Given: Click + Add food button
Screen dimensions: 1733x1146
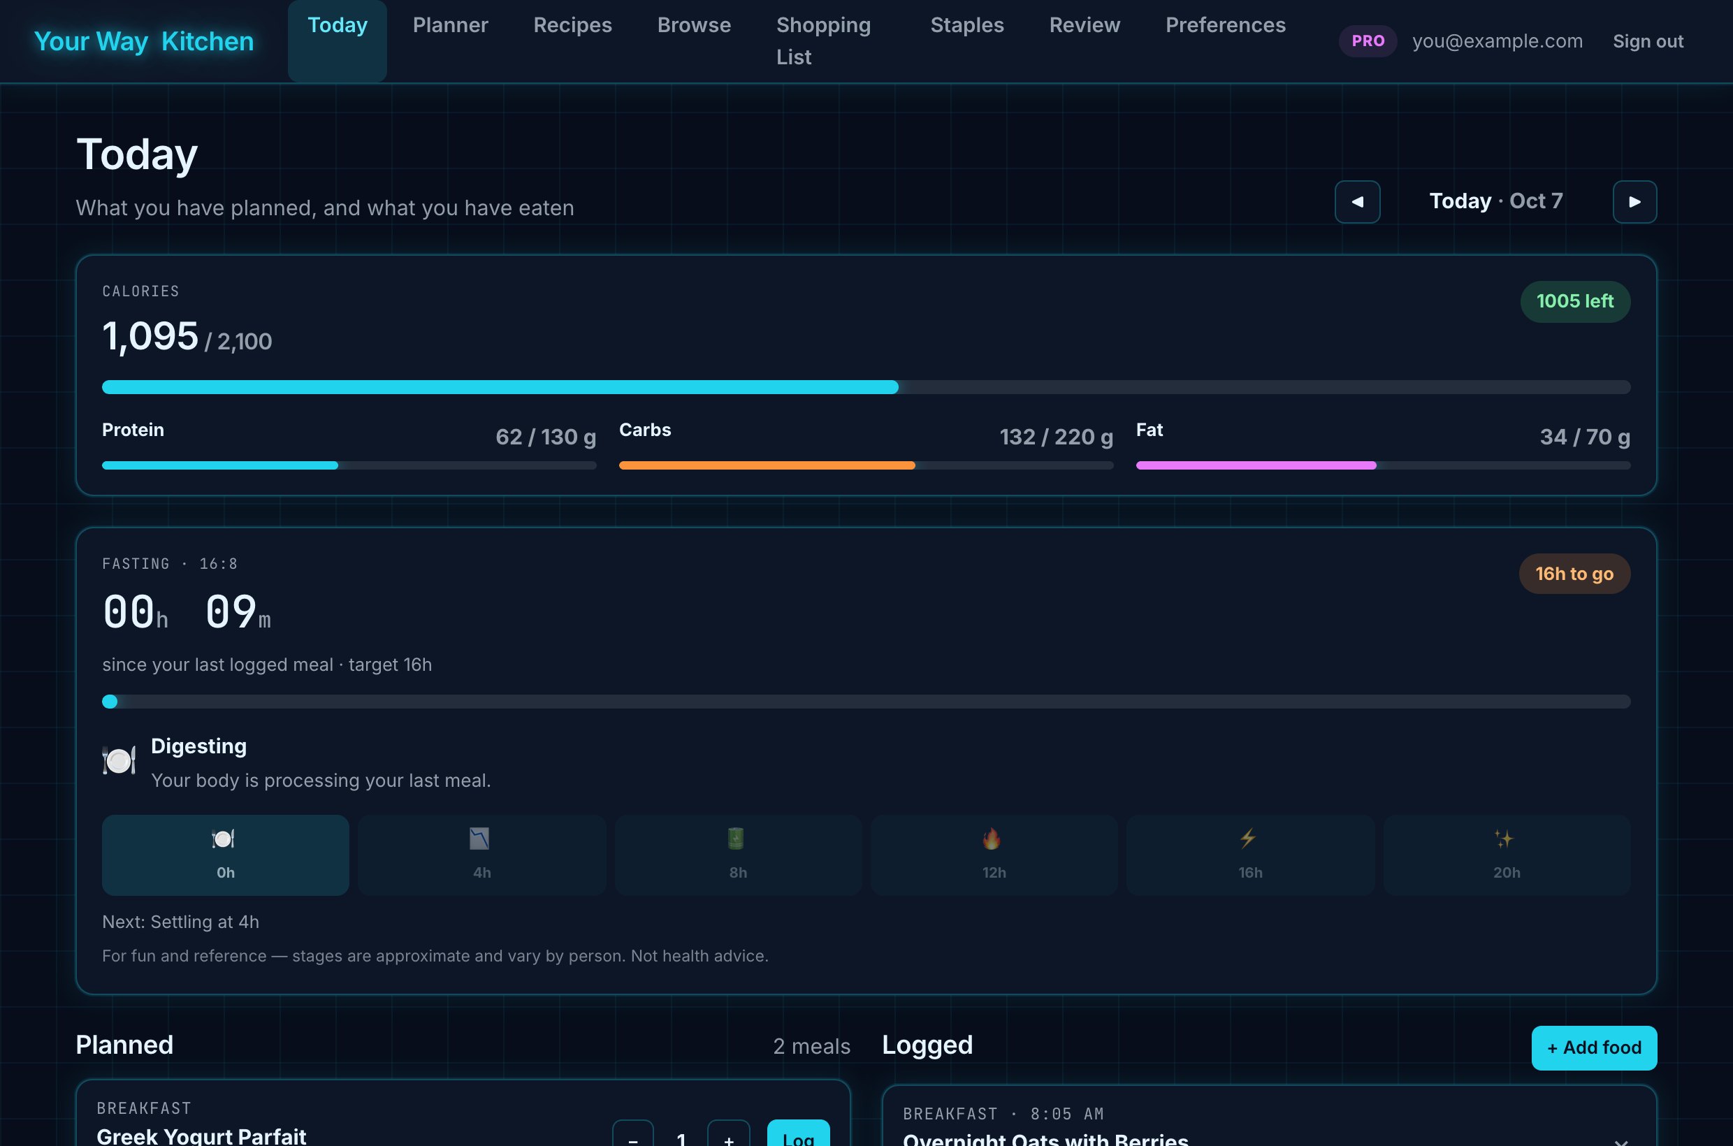Looking at the screenshot, I should coord(1594,1047).
